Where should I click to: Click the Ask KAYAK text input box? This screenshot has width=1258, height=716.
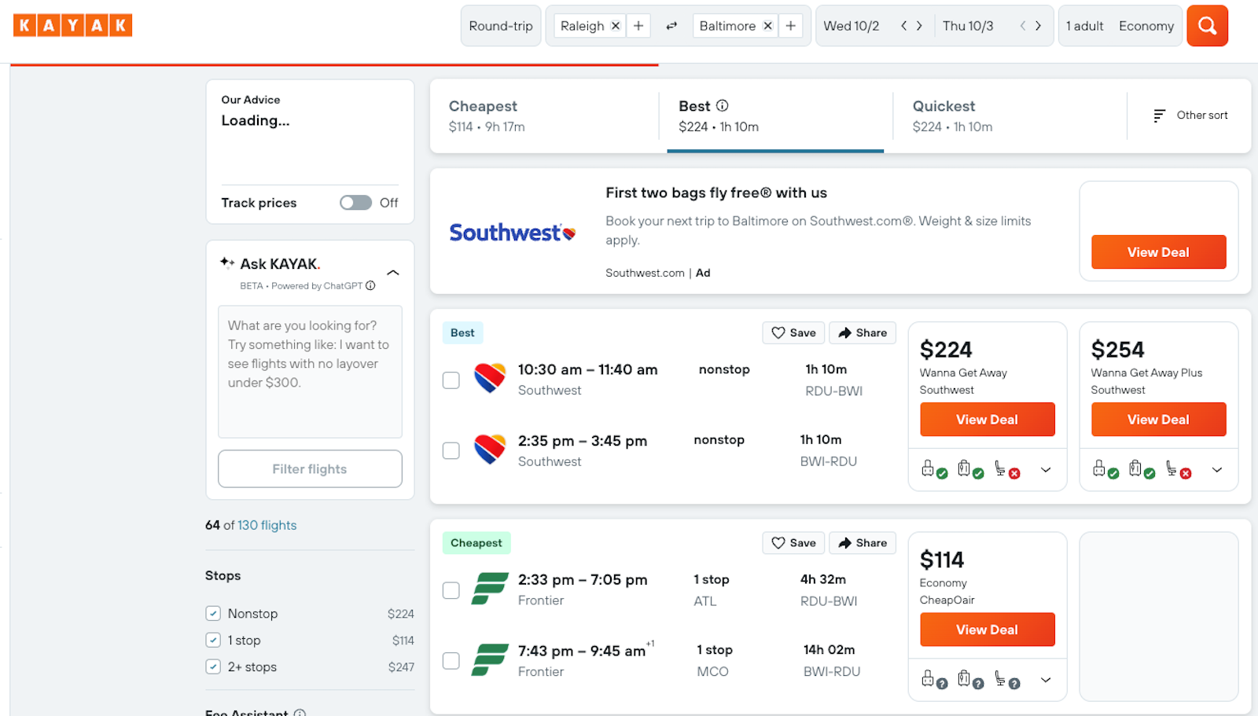tap(310, 371)
